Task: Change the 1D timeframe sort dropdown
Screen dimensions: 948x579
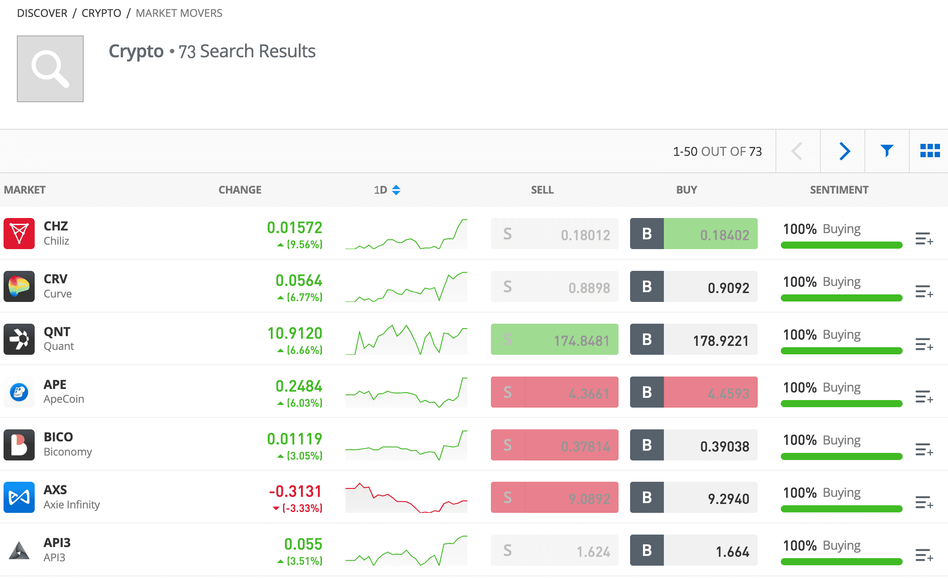Action: 387,190
